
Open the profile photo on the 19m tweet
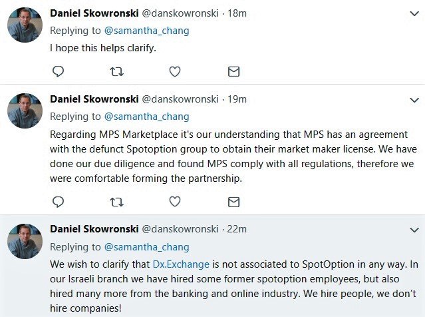click(x=25, y=111)
